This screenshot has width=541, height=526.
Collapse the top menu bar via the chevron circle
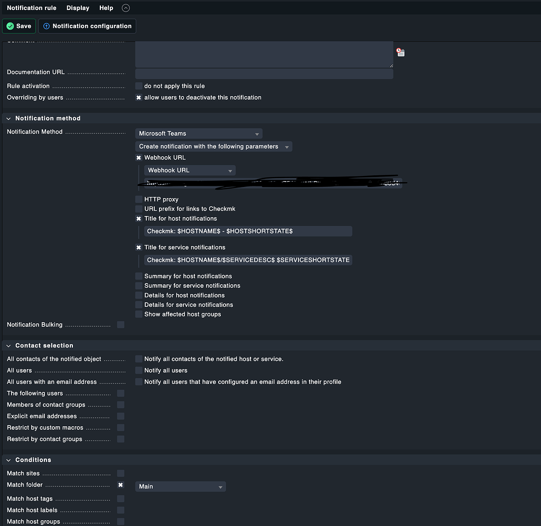tap(125, 7)
